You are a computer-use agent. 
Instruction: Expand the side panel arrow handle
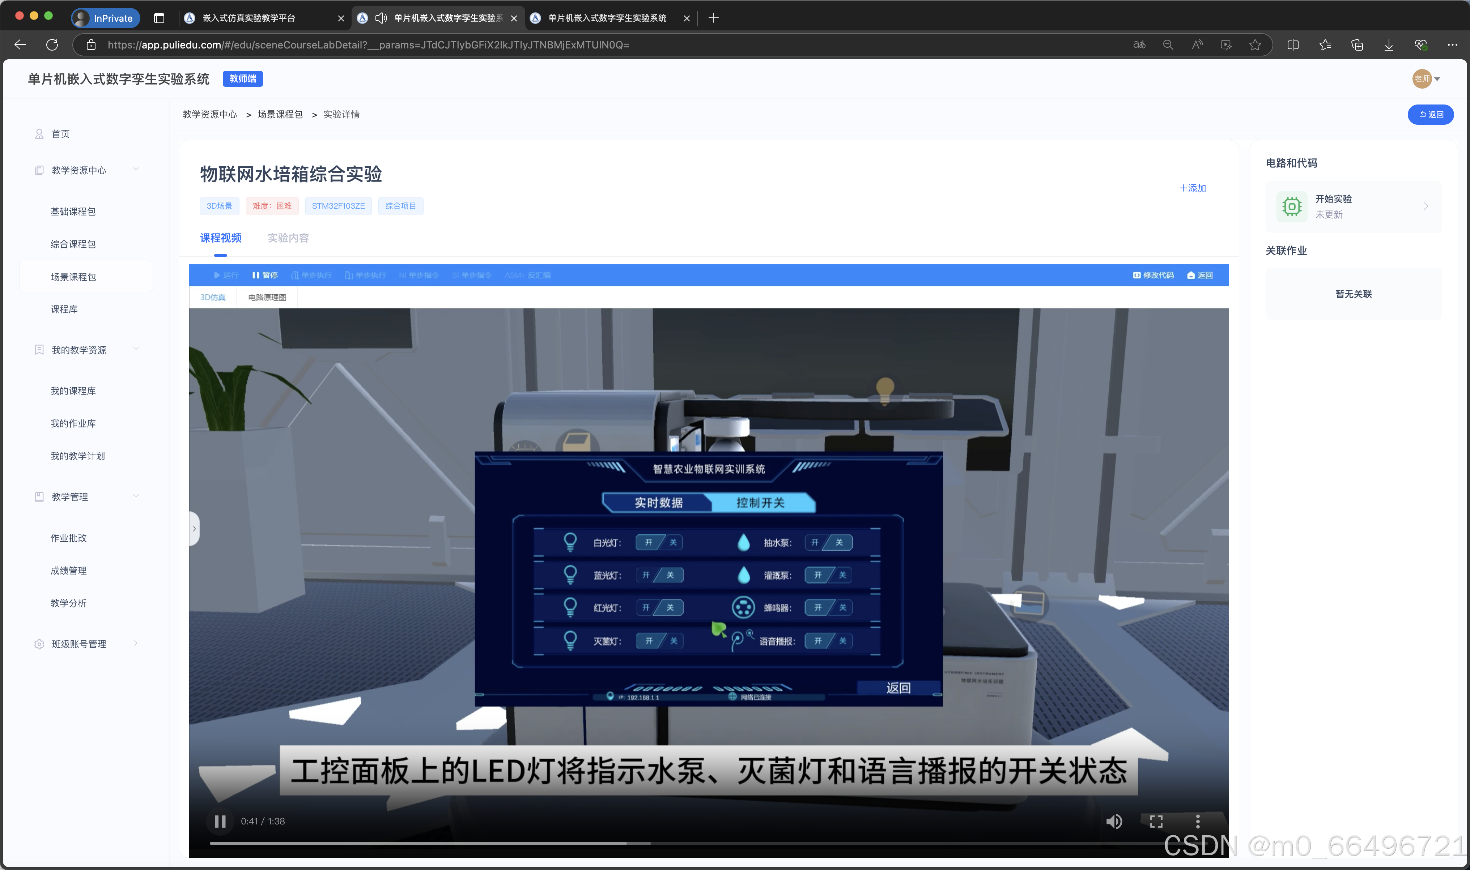click(194, 529)
